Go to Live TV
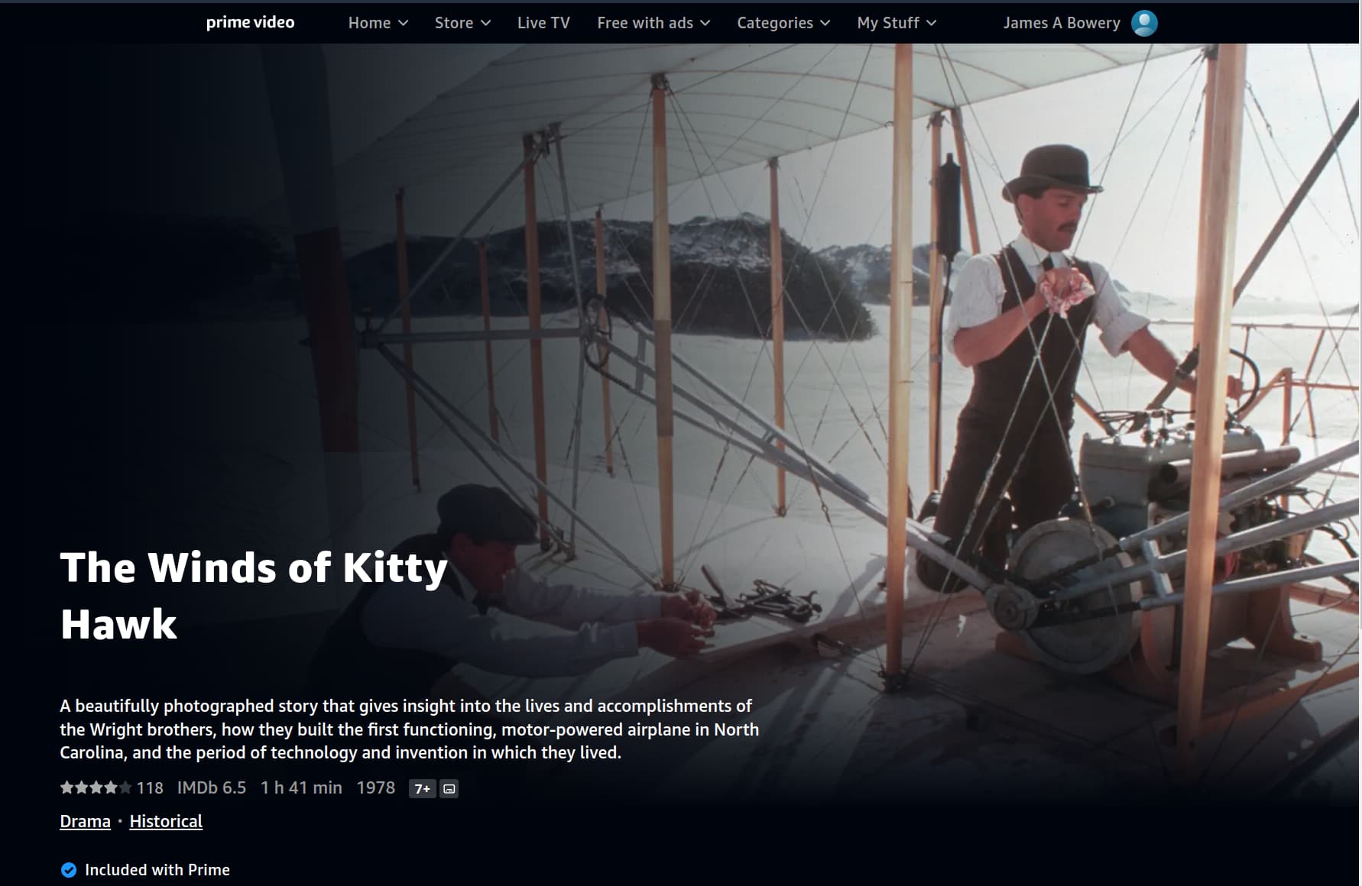Viewport: 1362px width, 886px height. point(543,23)
